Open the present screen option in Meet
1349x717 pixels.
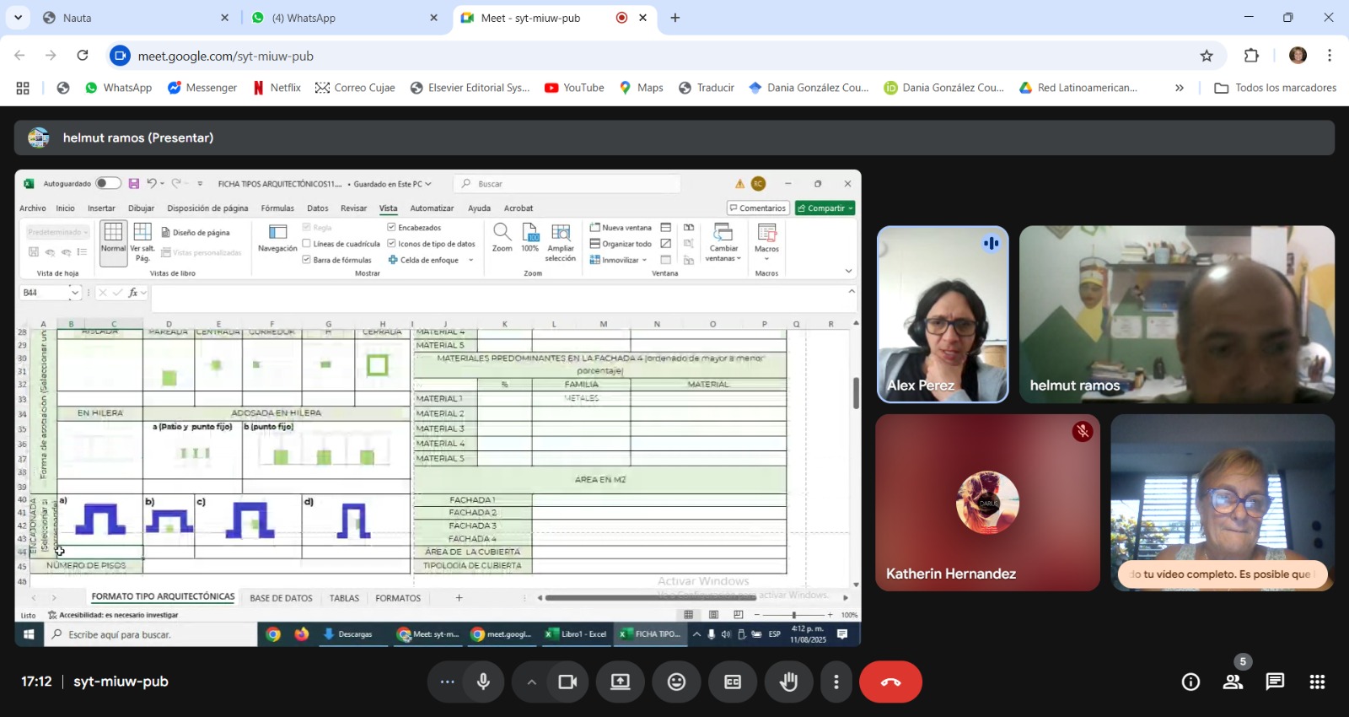621,682
